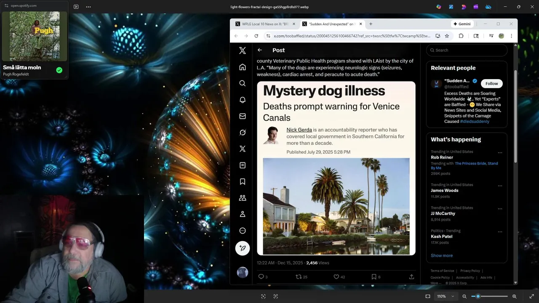Image resolution: width=539 pixels, height=303 pixels.
Task: Open three-dot menu in Photos title bar
Action: click(88, 7)
